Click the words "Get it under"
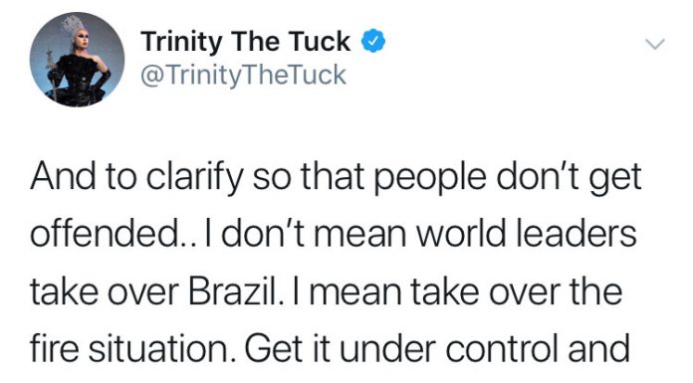This screenshot has height=383, width=693. pyautogui.click(x=342, y=349)
